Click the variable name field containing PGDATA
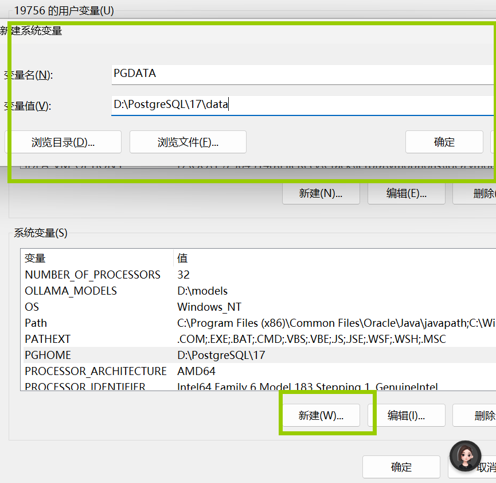The height and width of the screenshot is (483, 496). (298, 74)
